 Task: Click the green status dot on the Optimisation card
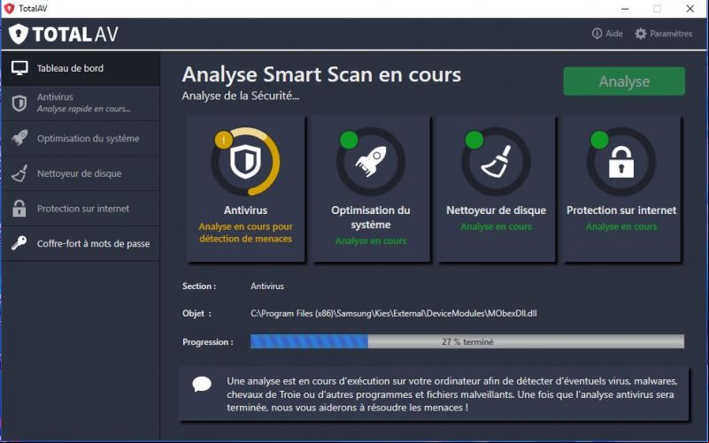click(x=349, y=140)
